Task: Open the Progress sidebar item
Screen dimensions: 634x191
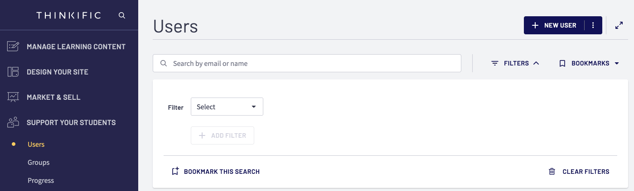Action: pyautogui.click(x=41, y=181)
